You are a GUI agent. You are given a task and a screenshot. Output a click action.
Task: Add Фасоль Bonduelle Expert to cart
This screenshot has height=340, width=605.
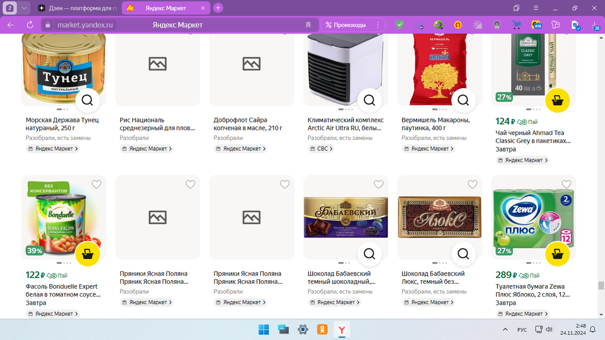pos(87,254)
